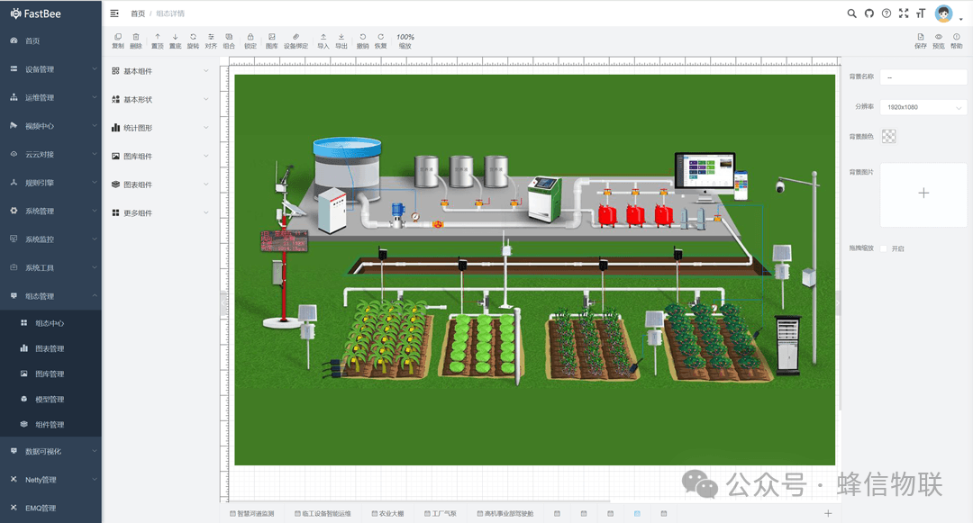Expand the 基本组件 component group
The image size is (973, 523).
point(160,71)
